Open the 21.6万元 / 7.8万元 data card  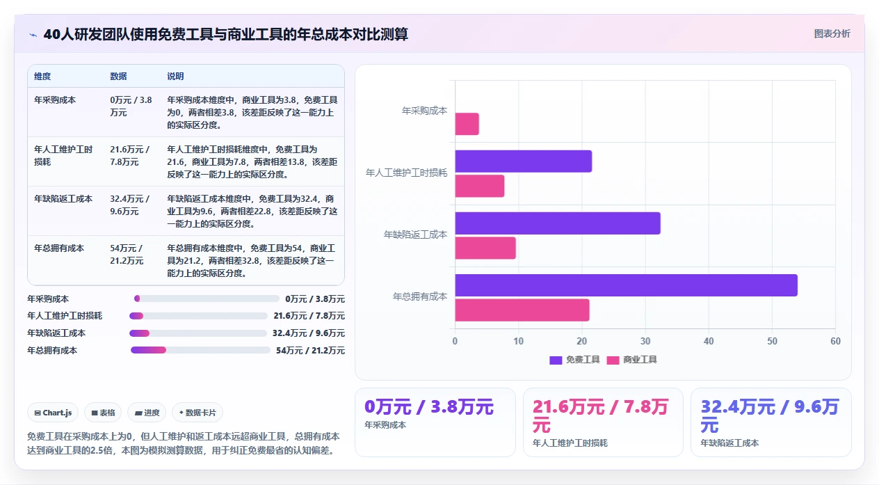click(x=603, y=422)
